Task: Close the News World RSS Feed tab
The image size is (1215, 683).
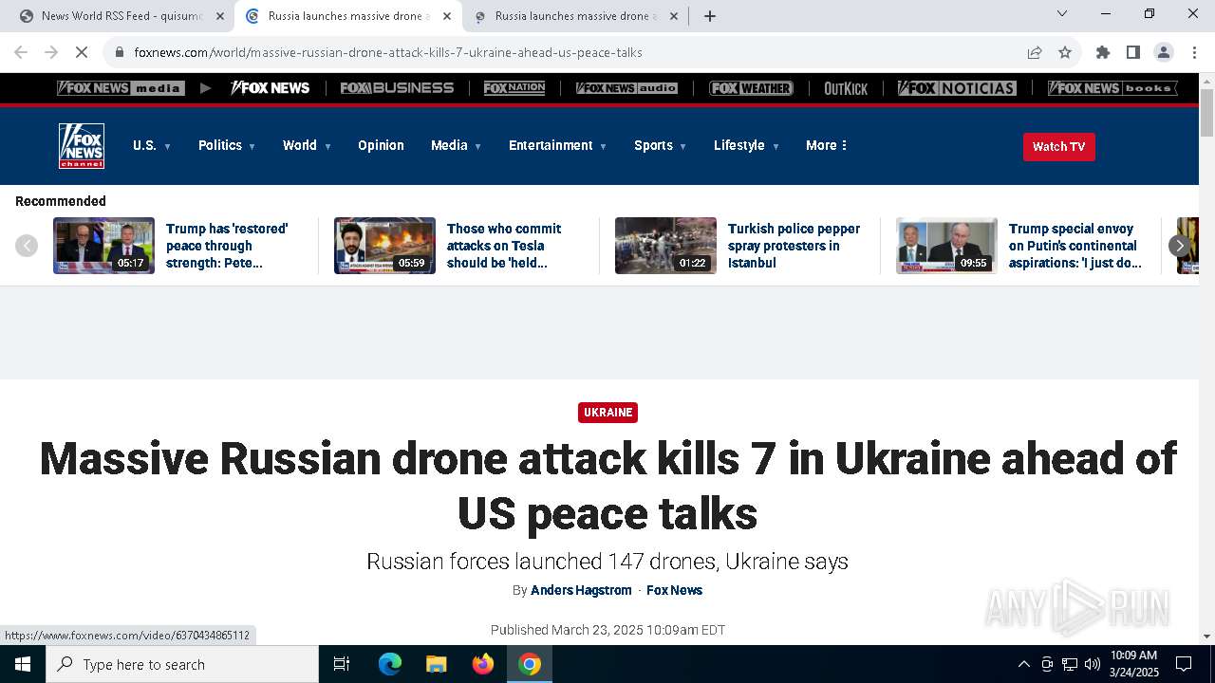Action: point(220,16)
